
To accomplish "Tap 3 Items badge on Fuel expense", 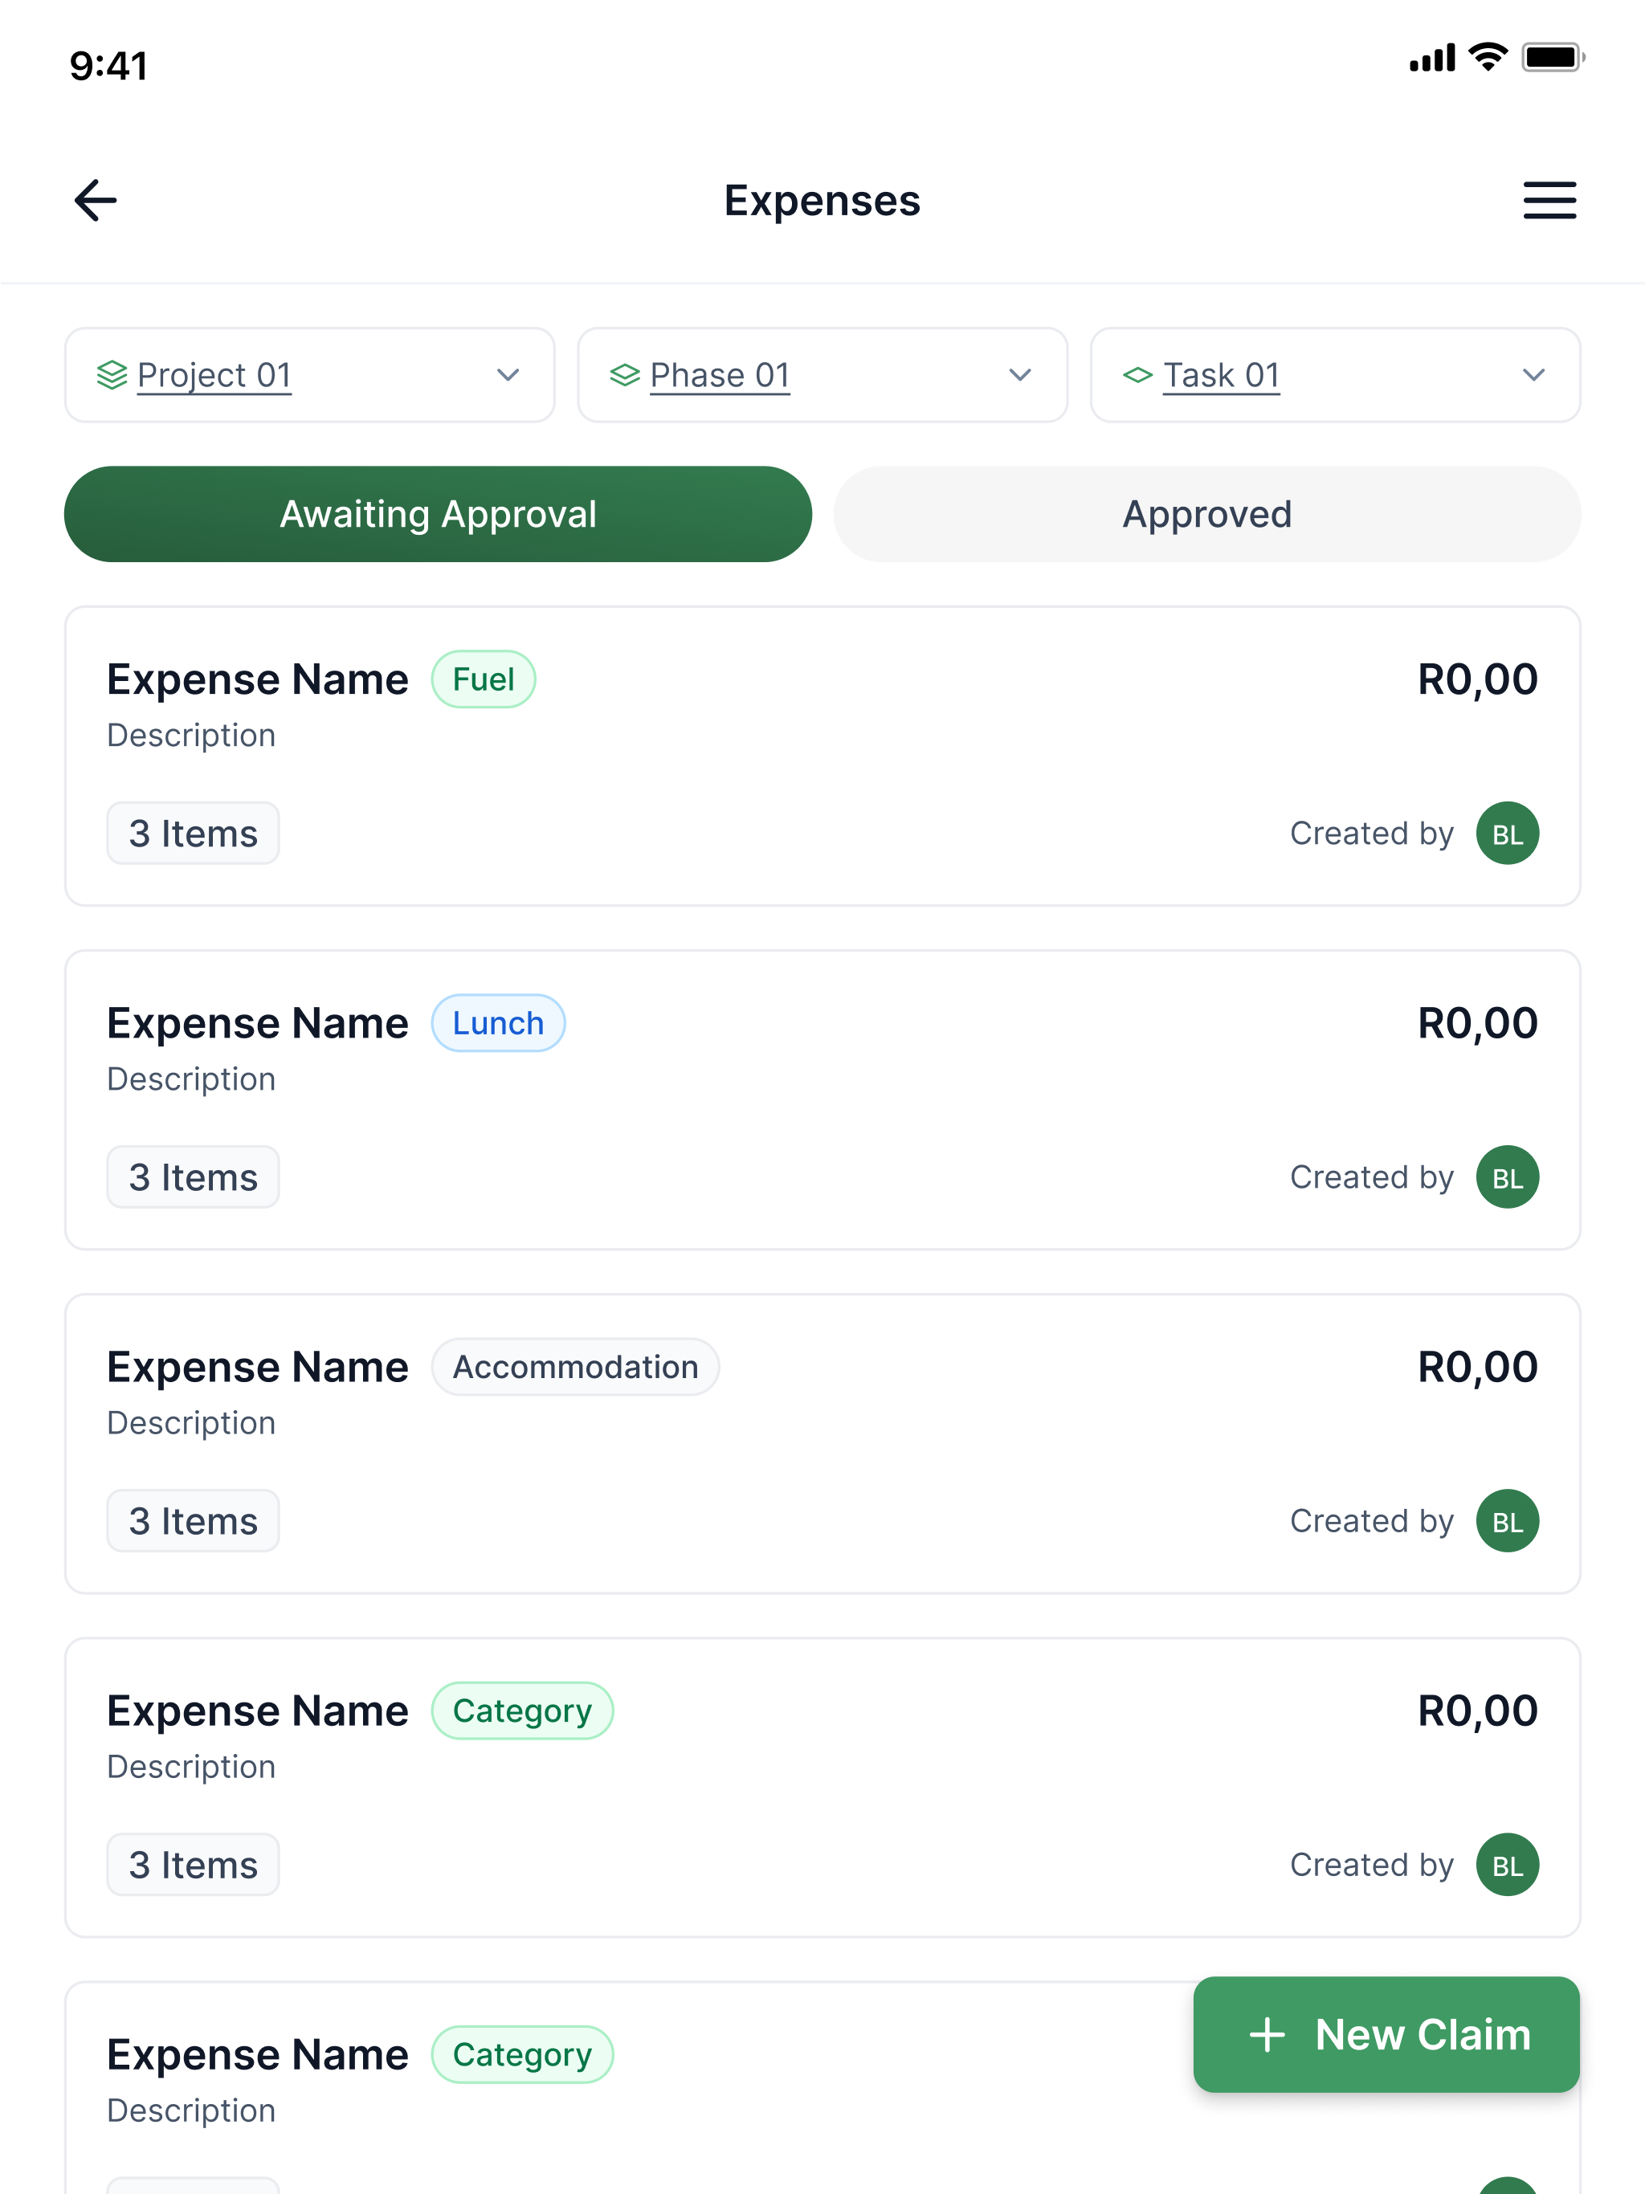I will tap(193, 833).
